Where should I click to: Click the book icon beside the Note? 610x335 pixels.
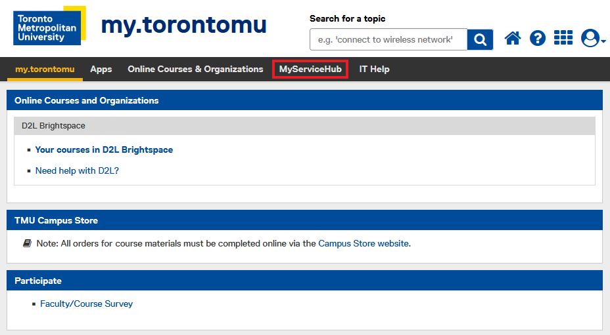pos(28,243)
